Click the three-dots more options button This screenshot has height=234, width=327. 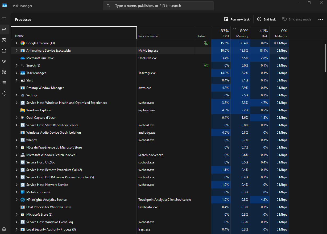[x=320, y=19]
